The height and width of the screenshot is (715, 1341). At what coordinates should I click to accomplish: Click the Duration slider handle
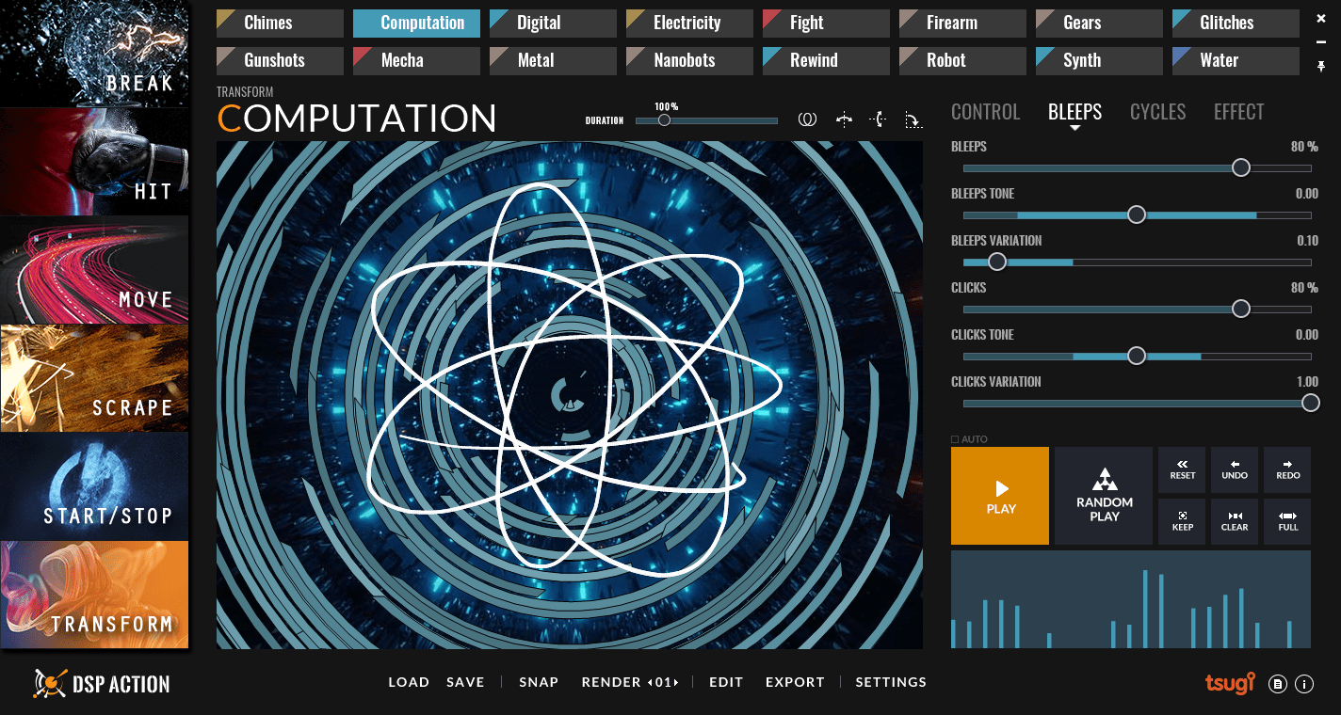click(x=664, y=120)
